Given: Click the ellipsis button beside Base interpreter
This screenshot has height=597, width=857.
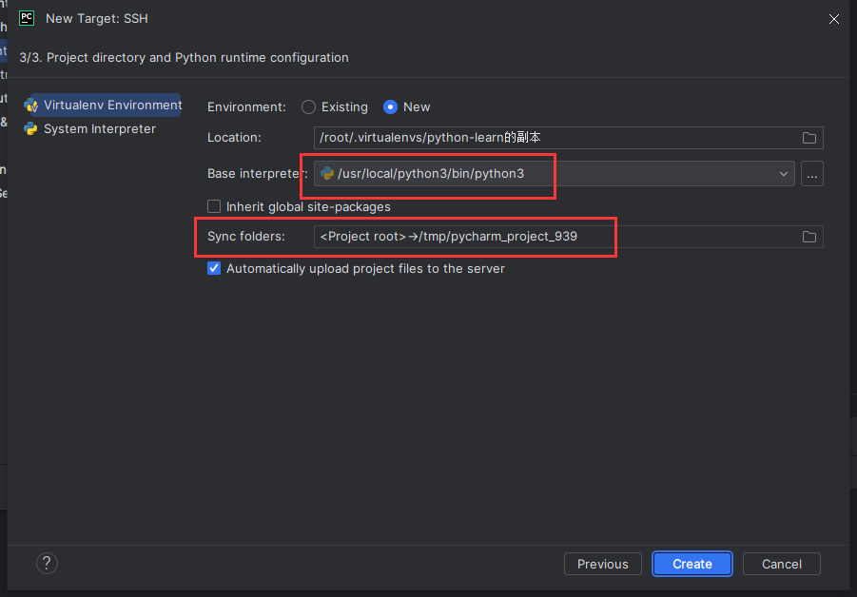Looking at the screenshot, I should click(811, 174).
